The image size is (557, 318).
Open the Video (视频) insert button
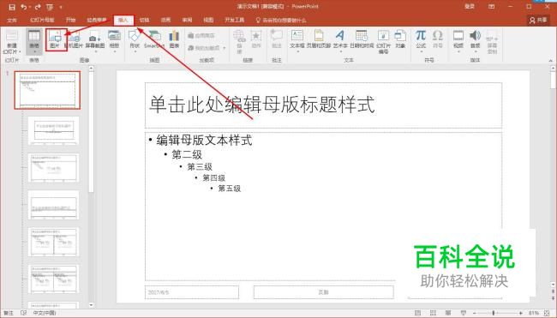coord(458,40)
